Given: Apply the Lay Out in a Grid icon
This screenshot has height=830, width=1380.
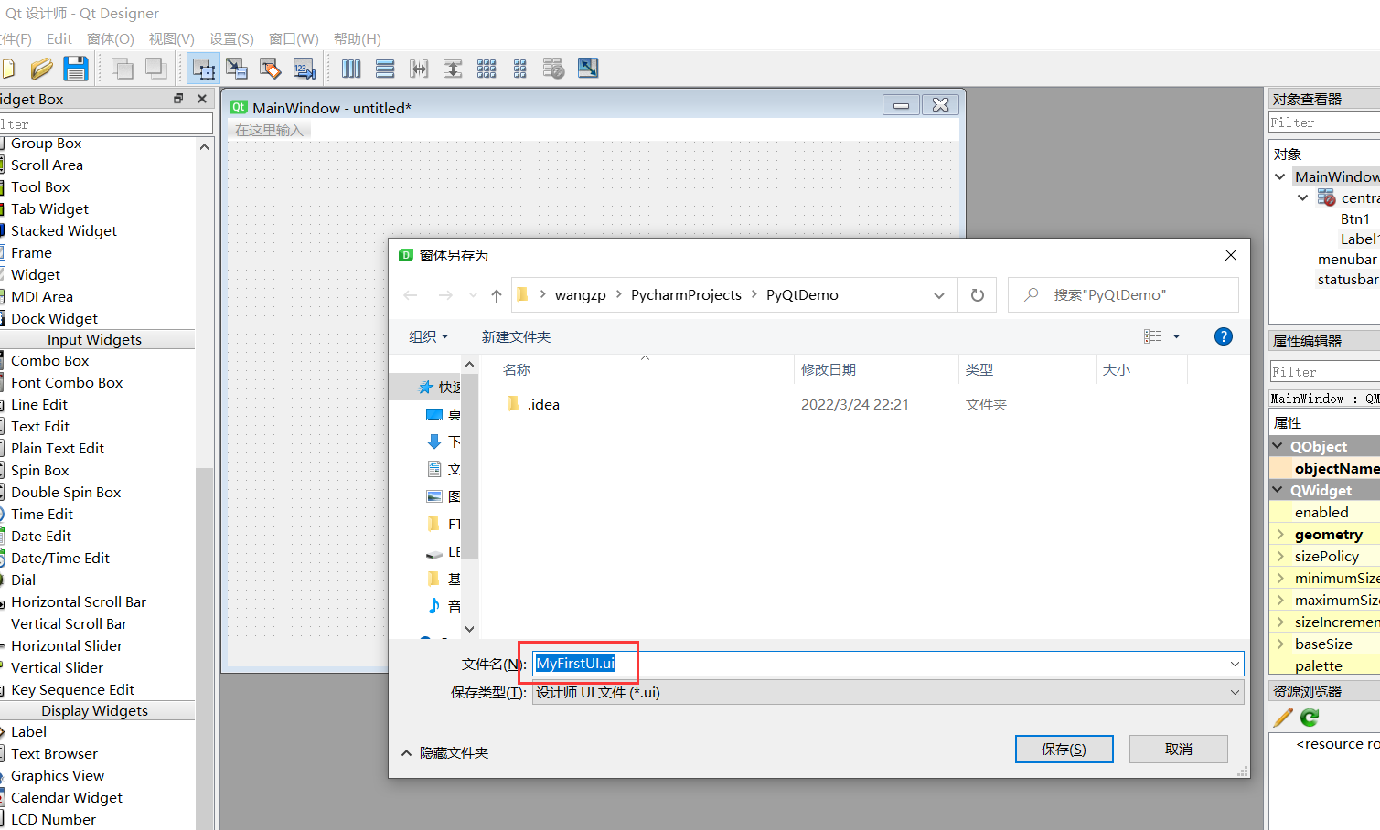Looking at the screenshot, I should (x=487, y=69).
